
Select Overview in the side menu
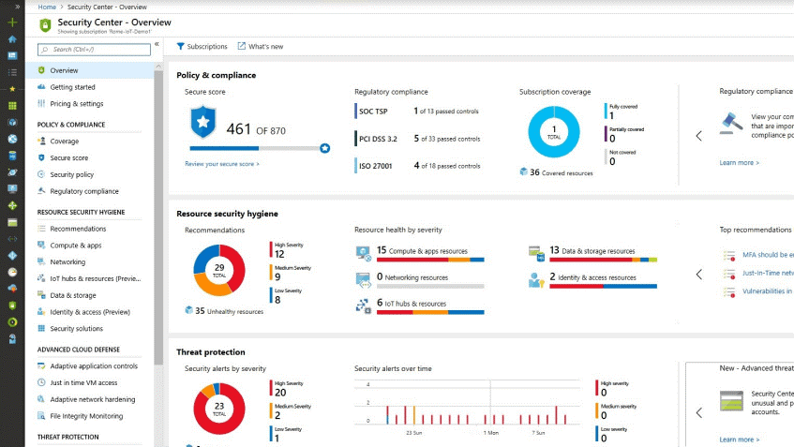(x=90, y=70)
